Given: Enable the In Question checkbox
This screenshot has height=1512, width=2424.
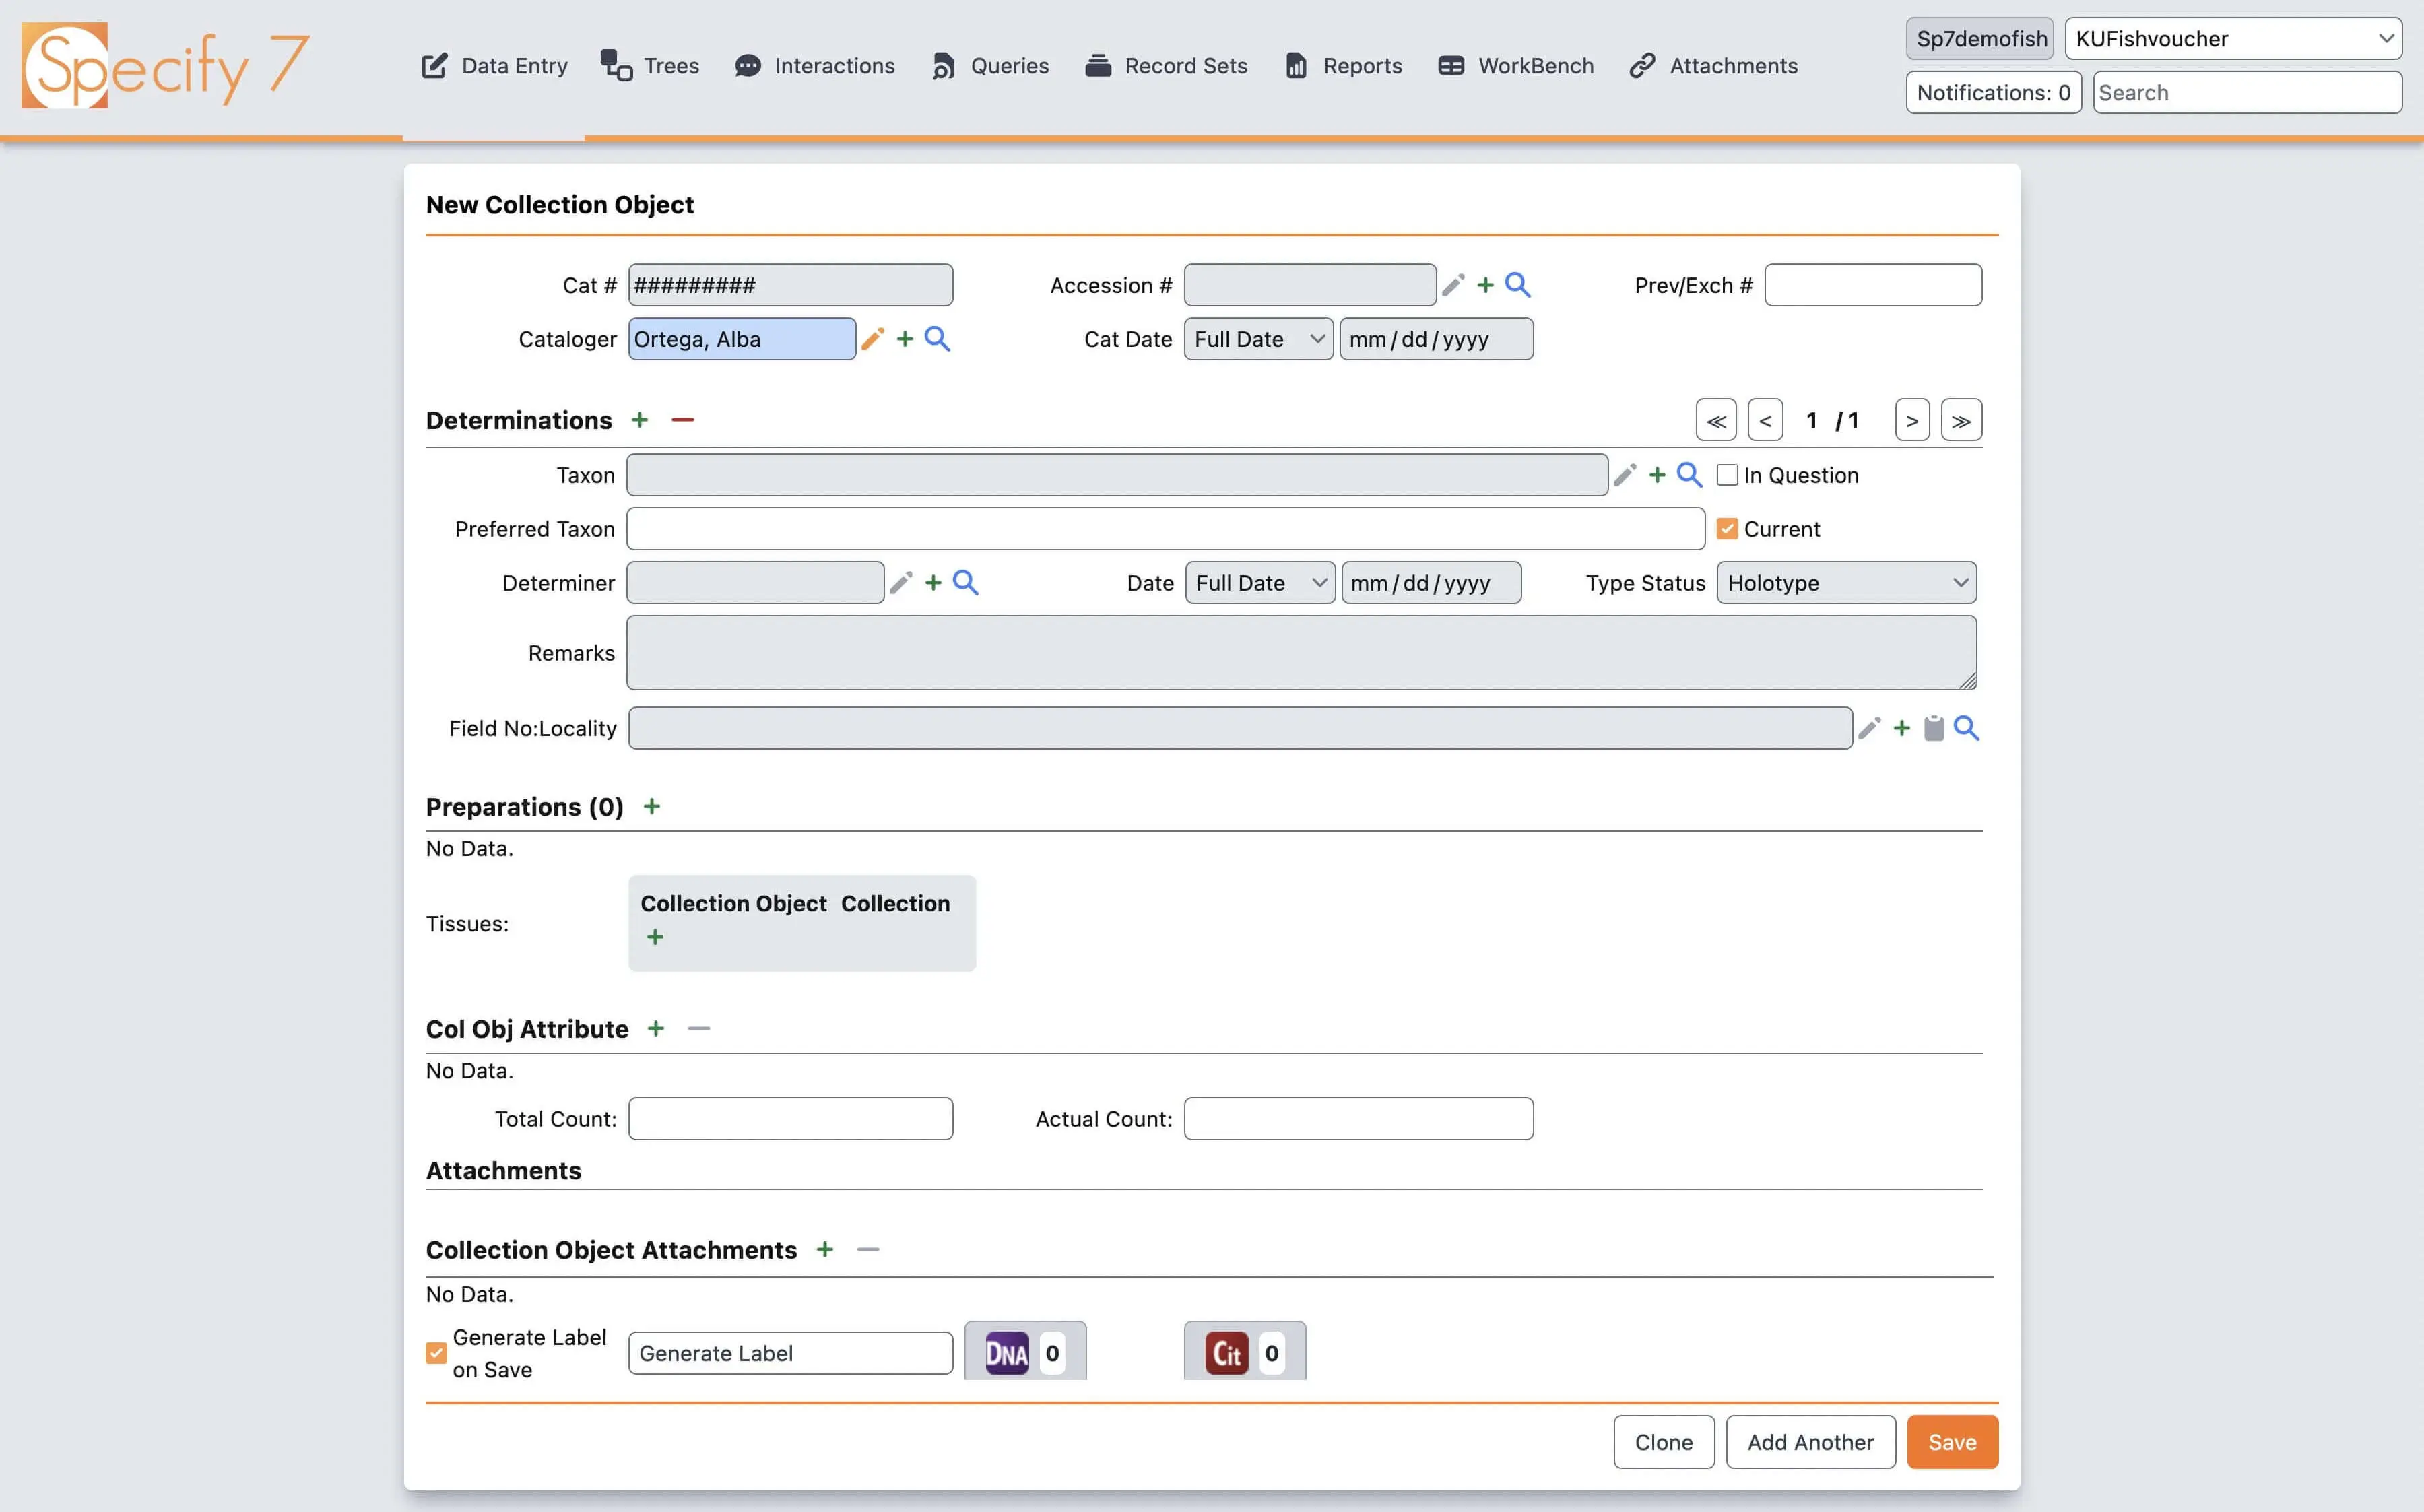Looking at the screenshot, I should click(x=1727, y=475).
